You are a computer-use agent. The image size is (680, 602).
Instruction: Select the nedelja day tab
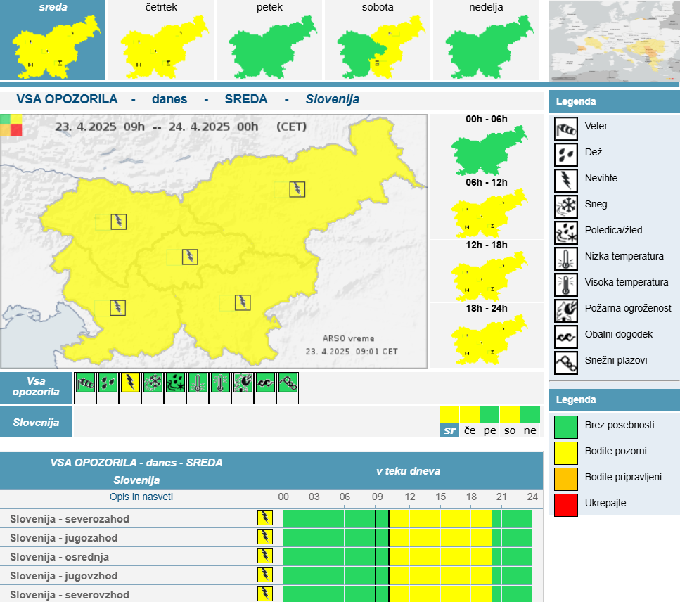pos(486,40)
